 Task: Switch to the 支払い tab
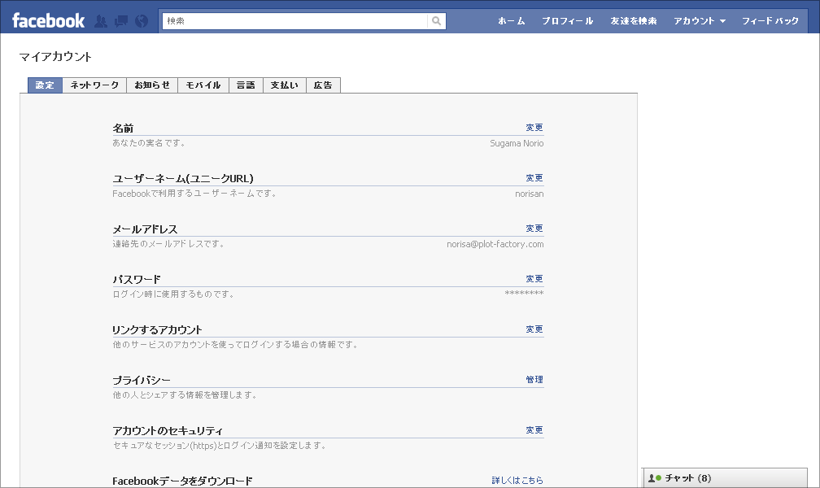285,85
